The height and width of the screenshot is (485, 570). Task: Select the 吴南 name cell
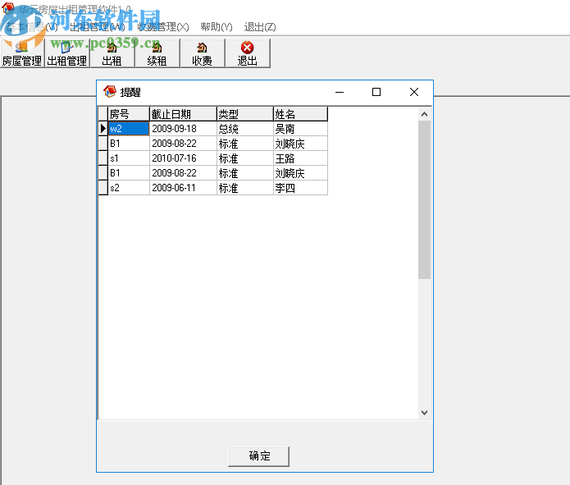point(300,129)
